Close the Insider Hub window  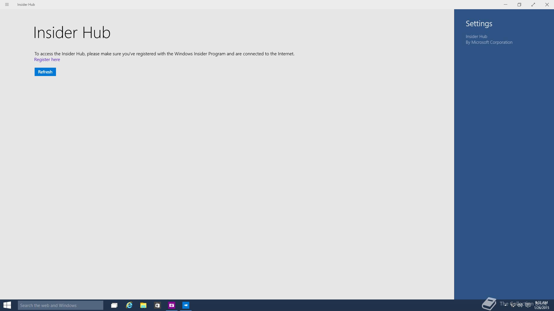547,5
